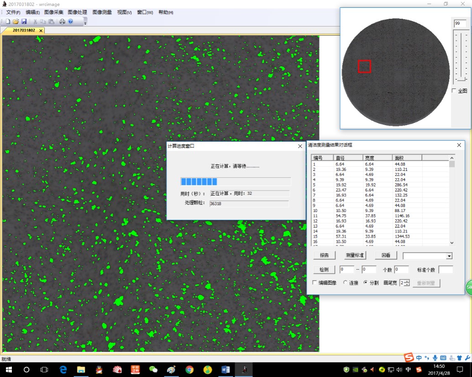The height and width of the screenshot is (377, 472).
Task: Open the 图像测量 menu
Action: click(x=102, y=12)
